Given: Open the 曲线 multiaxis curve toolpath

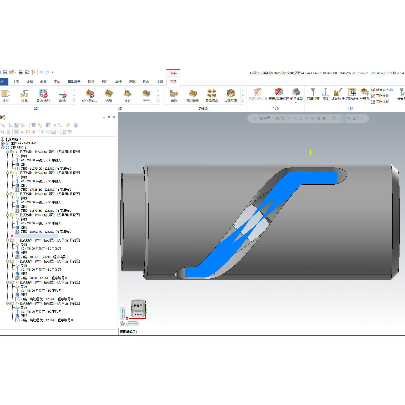Looking at the screenshot, I should click(174, 95).
